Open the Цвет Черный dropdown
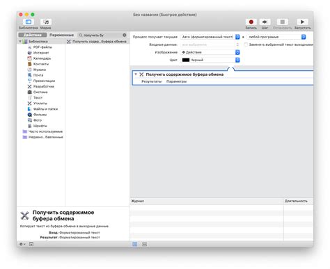 coord(210,60)
